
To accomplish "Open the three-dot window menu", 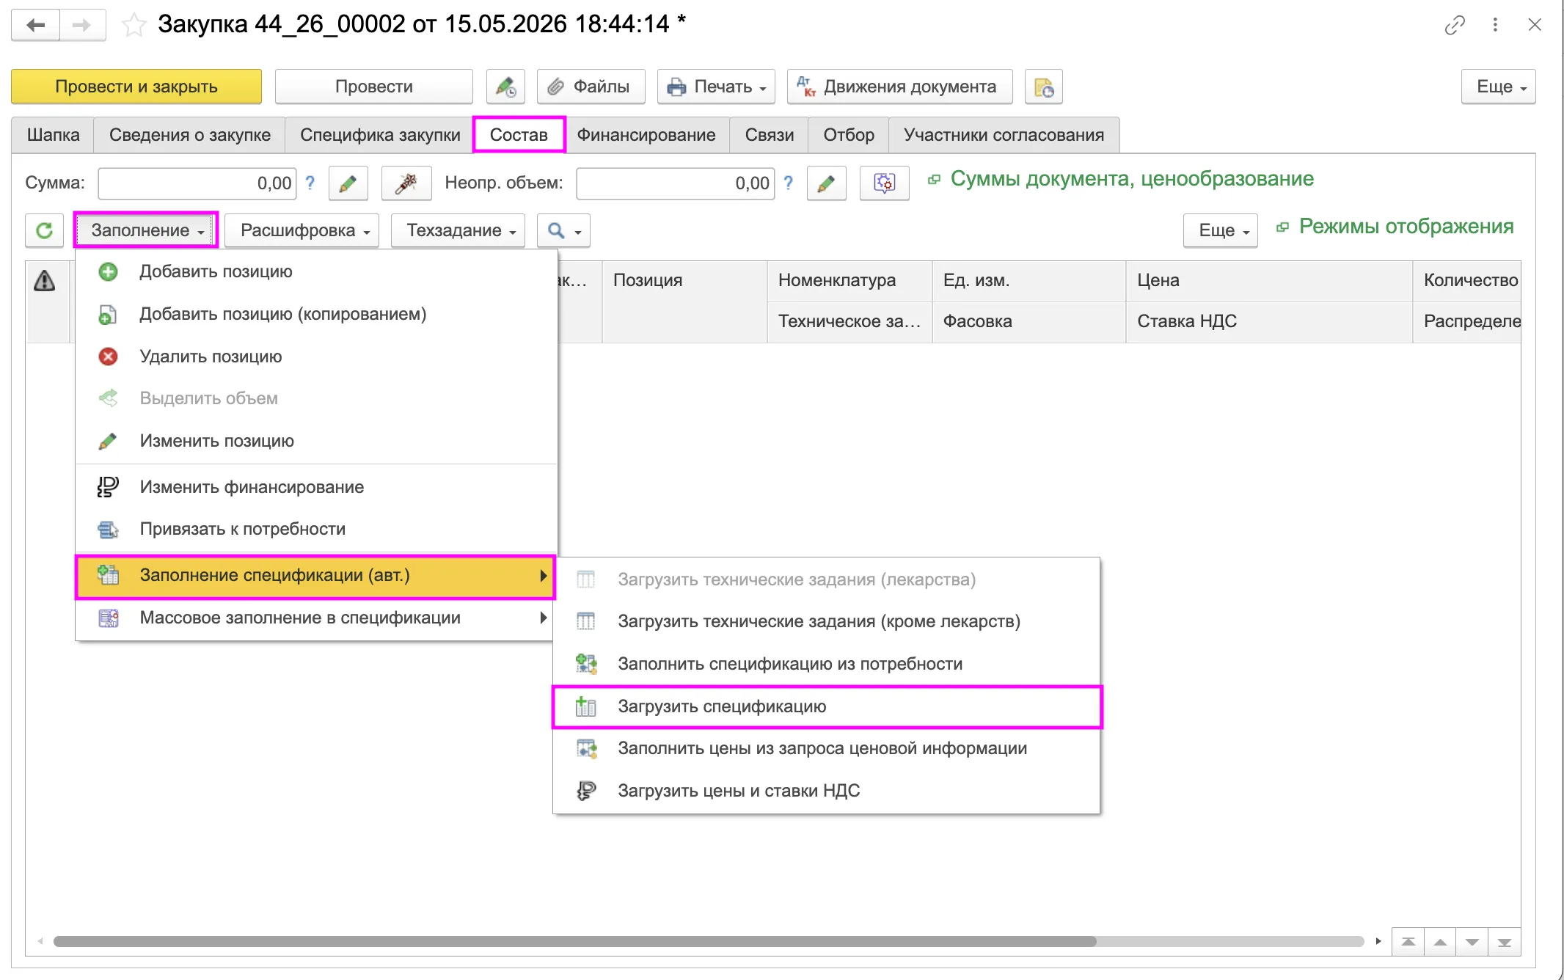I will 1495,25.
